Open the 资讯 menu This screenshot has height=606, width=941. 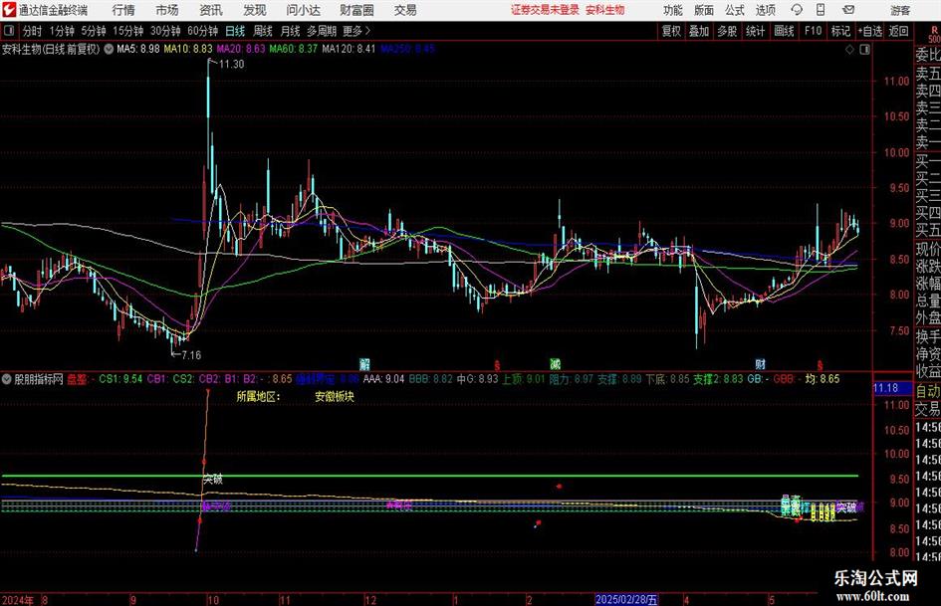click(x=211, y=10)
